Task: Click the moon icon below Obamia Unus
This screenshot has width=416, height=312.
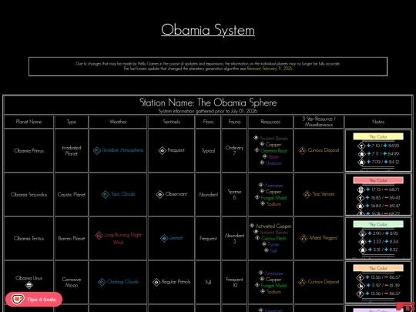Action: click(29, 286)
